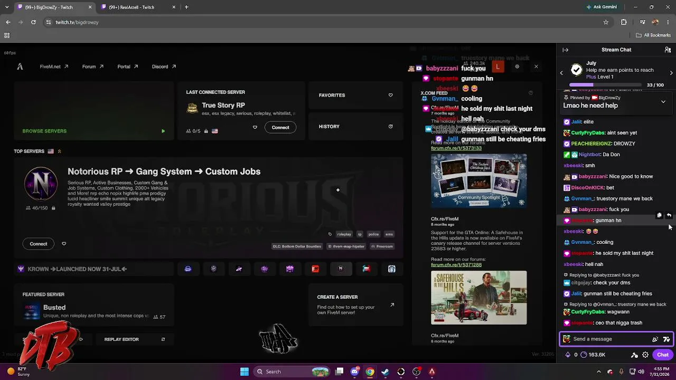Image resolution: width=676 pixels, height=380 pixels.
Task: Click the police server tag
Action: (373, 234)
